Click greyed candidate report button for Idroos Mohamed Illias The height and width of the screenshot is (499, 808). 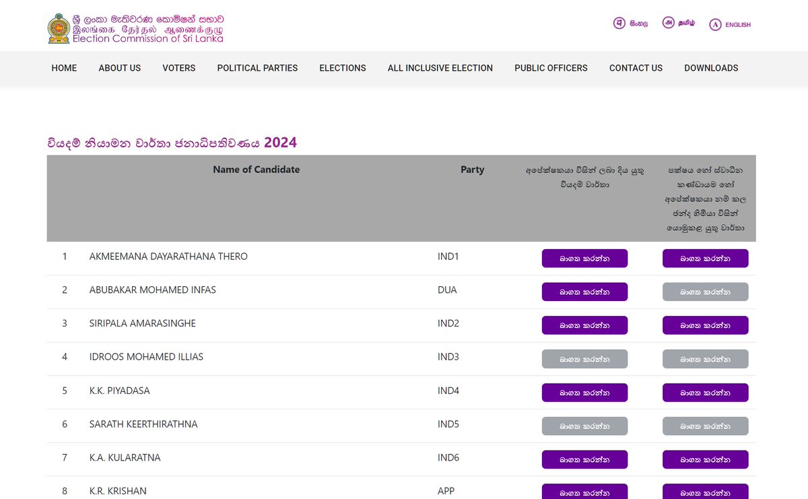584,359
